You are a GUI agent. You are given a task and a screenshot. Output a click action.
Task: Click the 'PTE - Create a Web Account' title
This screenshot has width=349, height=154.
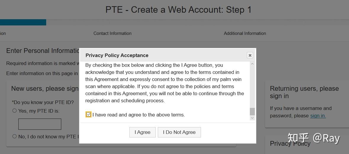(x=178, y=10)
